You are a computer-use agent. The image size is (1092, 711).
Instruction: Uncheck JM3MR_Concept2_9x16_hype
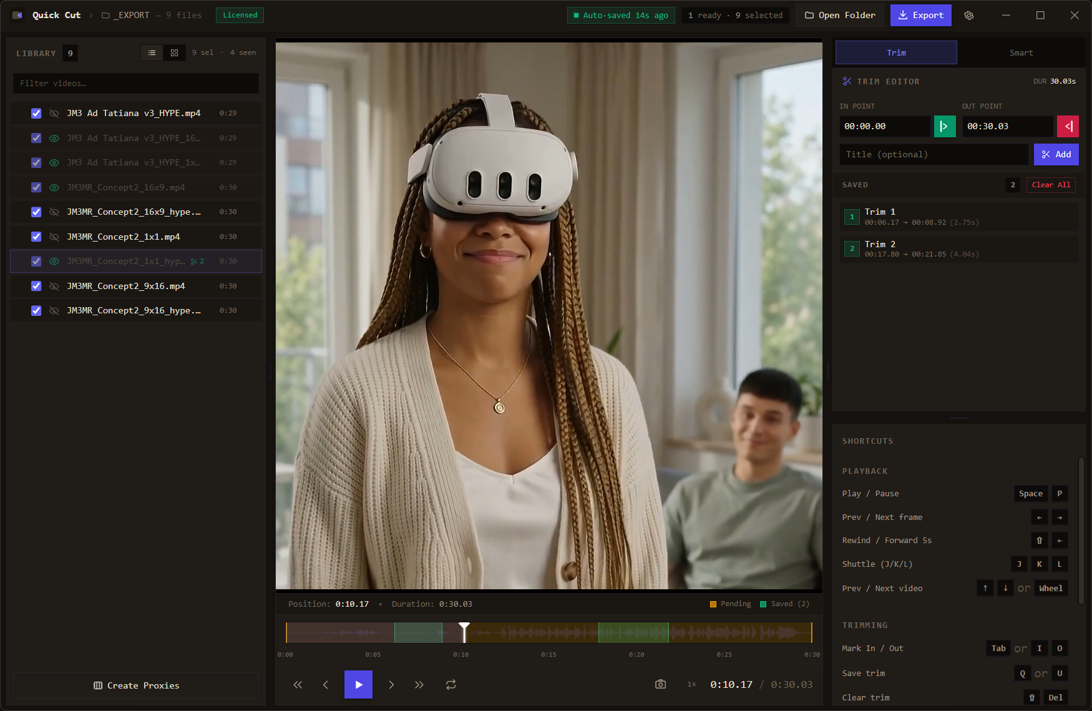(36, 310)
